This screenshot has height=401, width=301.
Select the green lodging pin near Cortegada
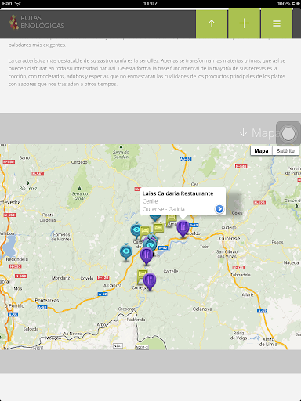141,276
